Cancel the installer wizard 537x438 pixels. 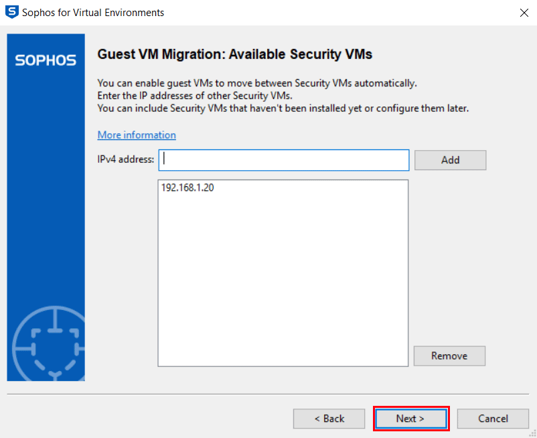point(493,419)
